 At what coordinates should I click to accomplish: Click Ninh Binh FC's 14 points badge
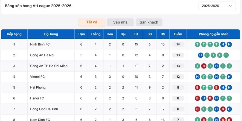pyautogui.click(x=178, y=44)
